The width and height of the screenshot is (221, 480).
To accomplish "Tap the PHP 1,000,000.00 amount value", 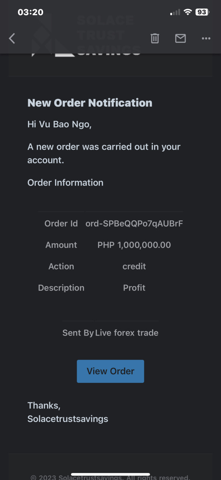I will coord(134,245).
